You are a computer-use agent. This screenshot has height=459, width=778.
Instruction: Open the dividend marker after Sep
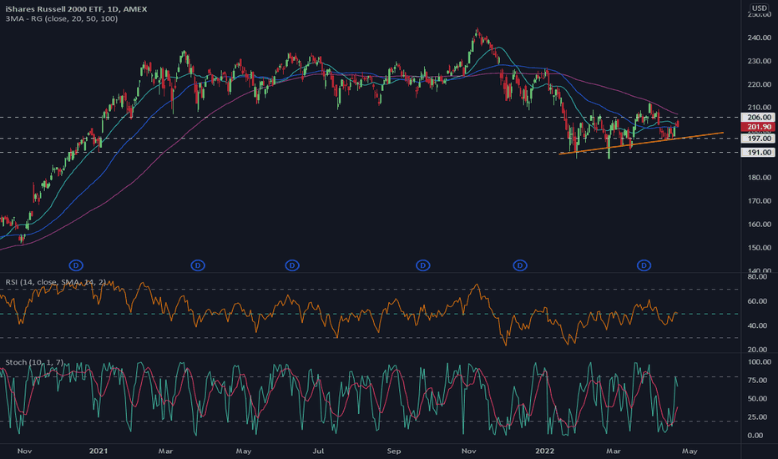click(422, 265)
